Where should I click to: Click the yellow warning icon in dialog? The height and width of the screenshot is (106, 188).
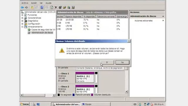62,51
